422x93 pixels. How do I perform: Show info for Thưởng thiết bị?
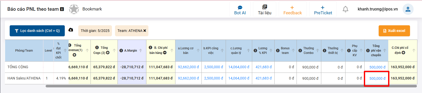[x=324, y=51]
